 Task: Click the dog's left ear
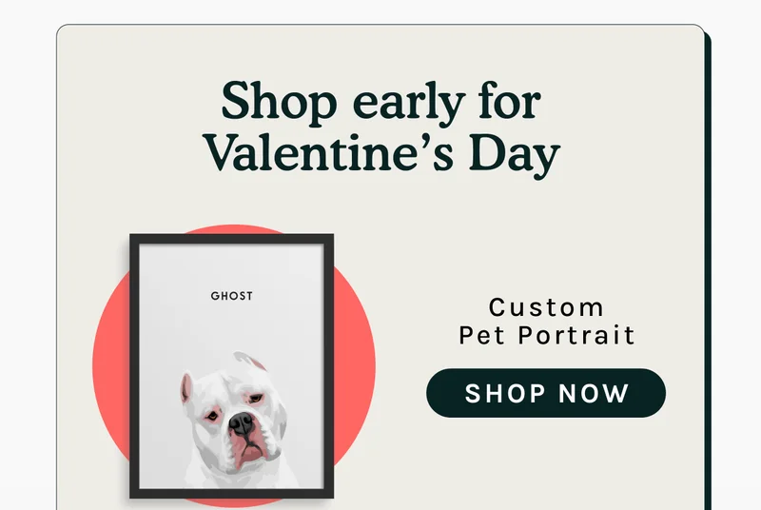(x=187, y=387)
